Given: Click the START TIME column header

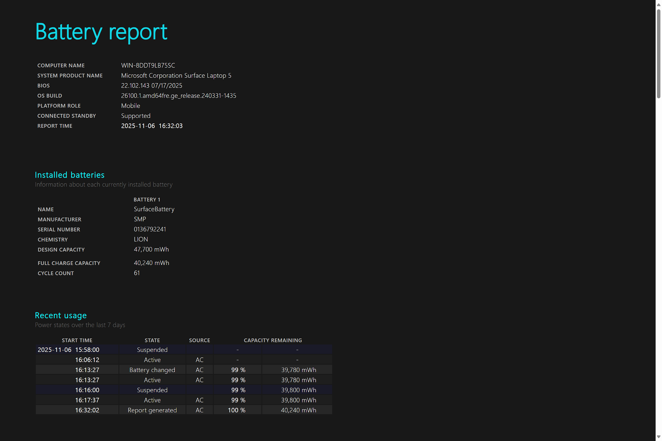Looking at the screenshot, I should point(77,340).
